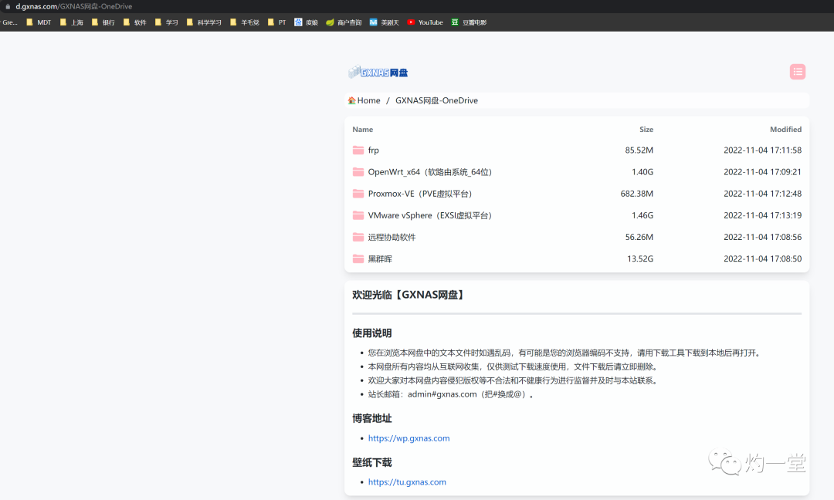Open the VMware vSphere folder
Screen dimensions: 834x500
tap(429, 215)
